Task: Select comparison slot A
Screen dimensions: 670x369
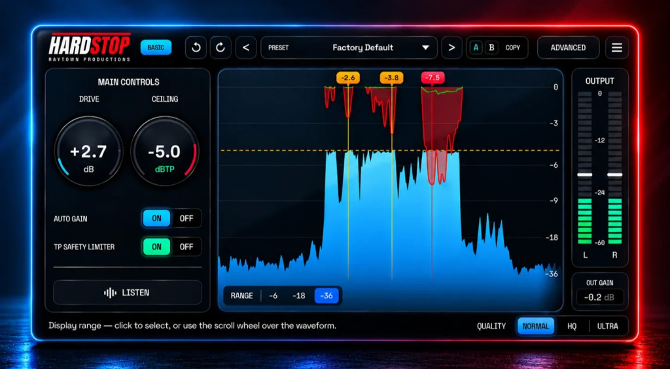Action: pos(476,48)
